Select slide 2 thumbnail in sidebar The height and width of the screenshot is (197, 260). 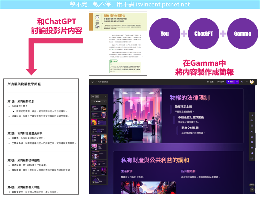coord(99,115)
